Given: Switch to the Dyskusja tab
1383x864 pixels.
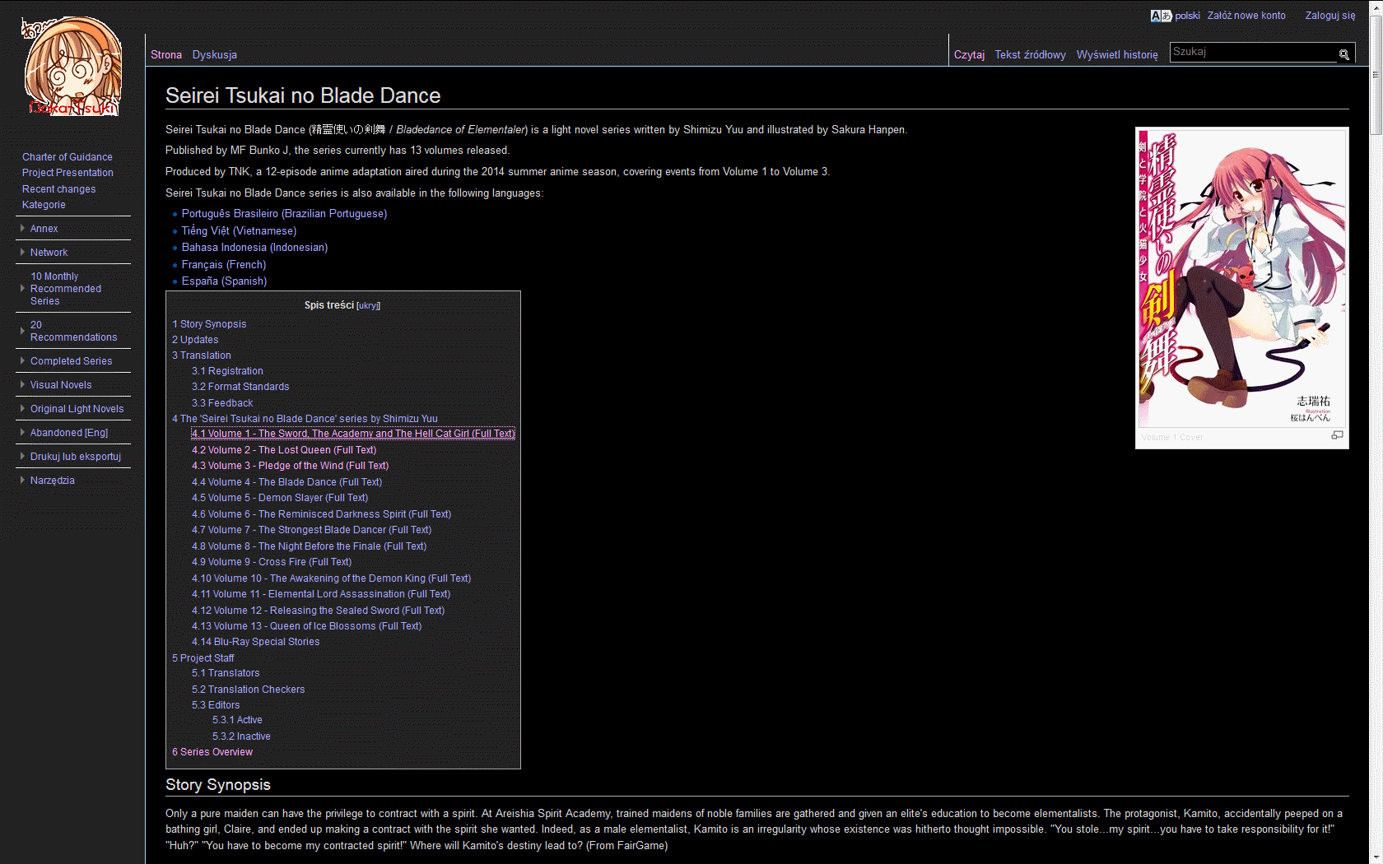Looking at the screenshot, I should [x=214, y=55].
